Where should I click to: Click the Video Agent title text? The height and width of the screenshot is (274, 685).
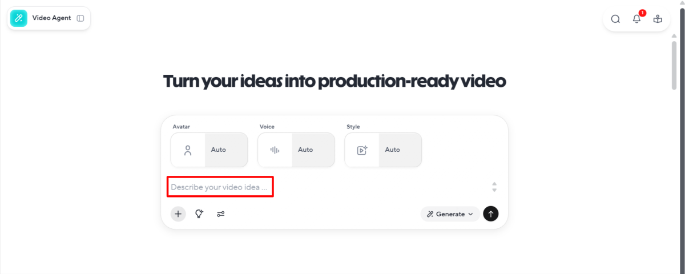pos(51,18)
